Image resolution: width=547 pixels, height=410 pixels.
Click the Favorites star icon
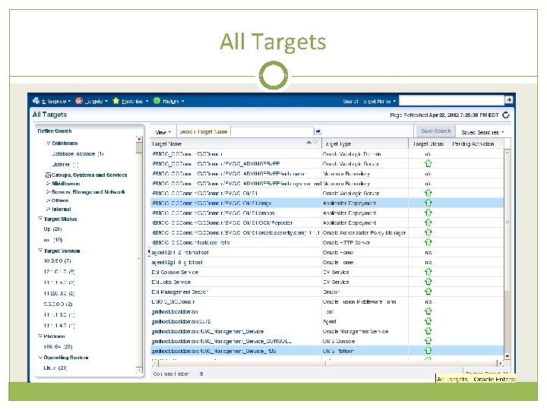(x=116, y=101)
